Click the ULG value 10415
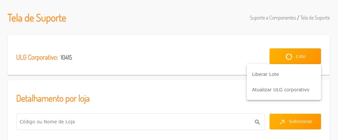Image resolution: width=338 pixels, height=140 pixels. point(66,58)
